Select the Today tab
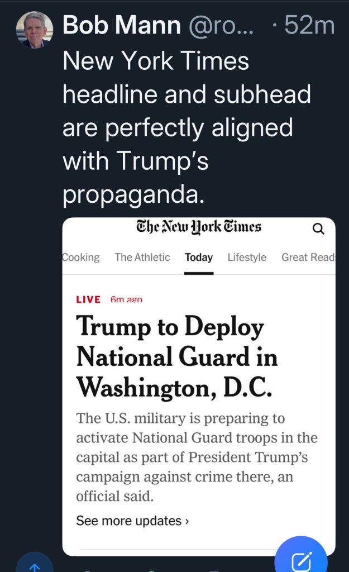349x572 pixels. [x=199, y=258]
